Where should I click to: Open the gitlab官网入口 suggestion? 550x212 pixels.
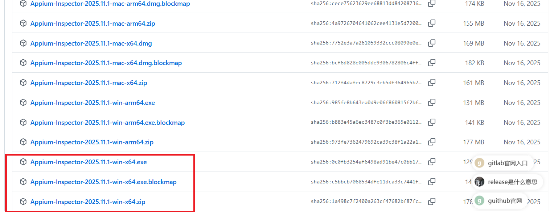point(502,163)
